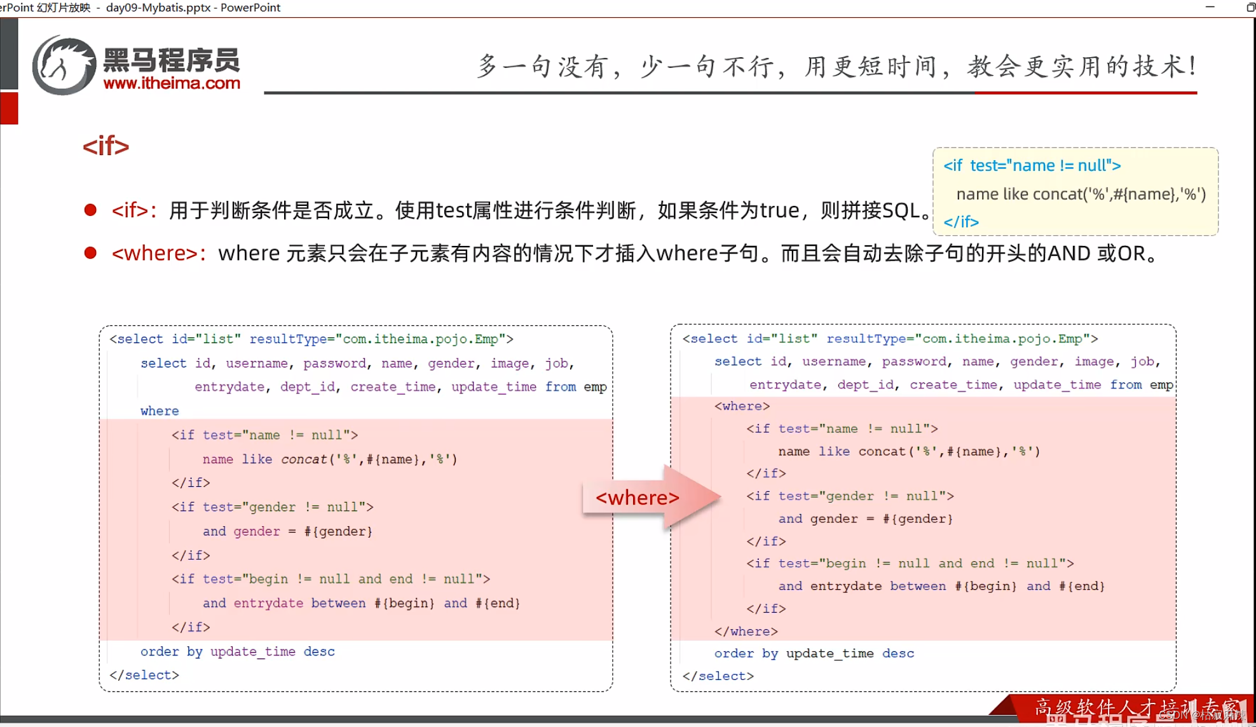
Task: Click the restore window button
Action: (1250, 7)
